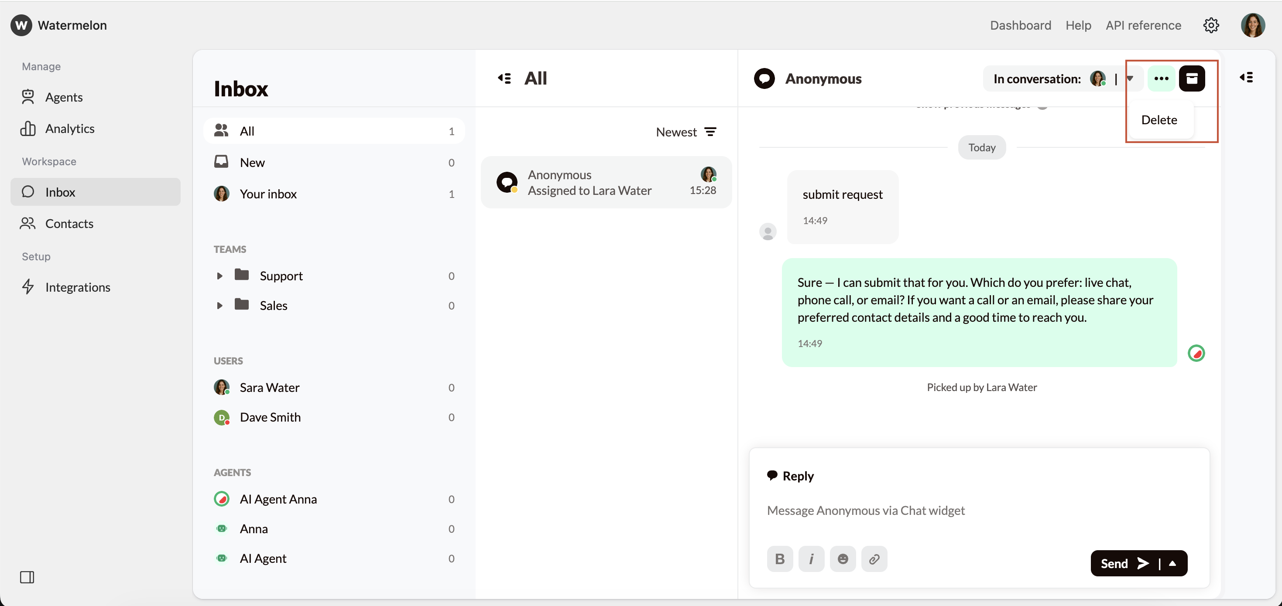Open the Dashboard from the top bar
The image size is (1282, 606).
pyautogui.click(x=1020, y=25)
